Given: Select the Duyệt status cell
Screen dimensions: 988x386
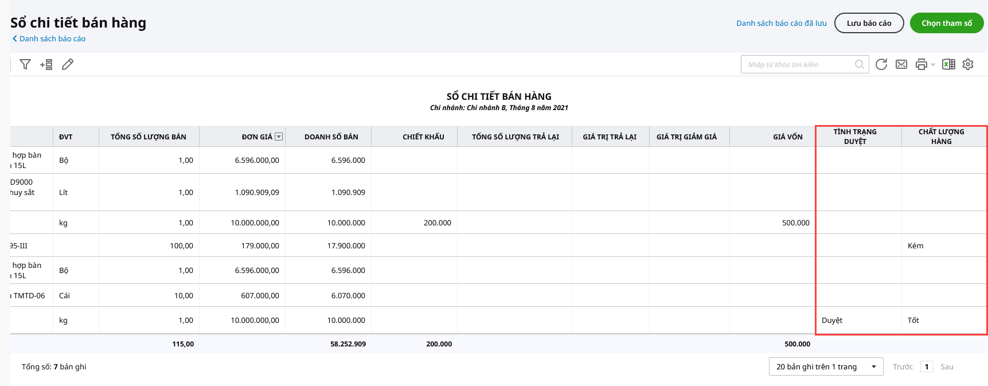Looking at the screenshot, I should point(832,320).
